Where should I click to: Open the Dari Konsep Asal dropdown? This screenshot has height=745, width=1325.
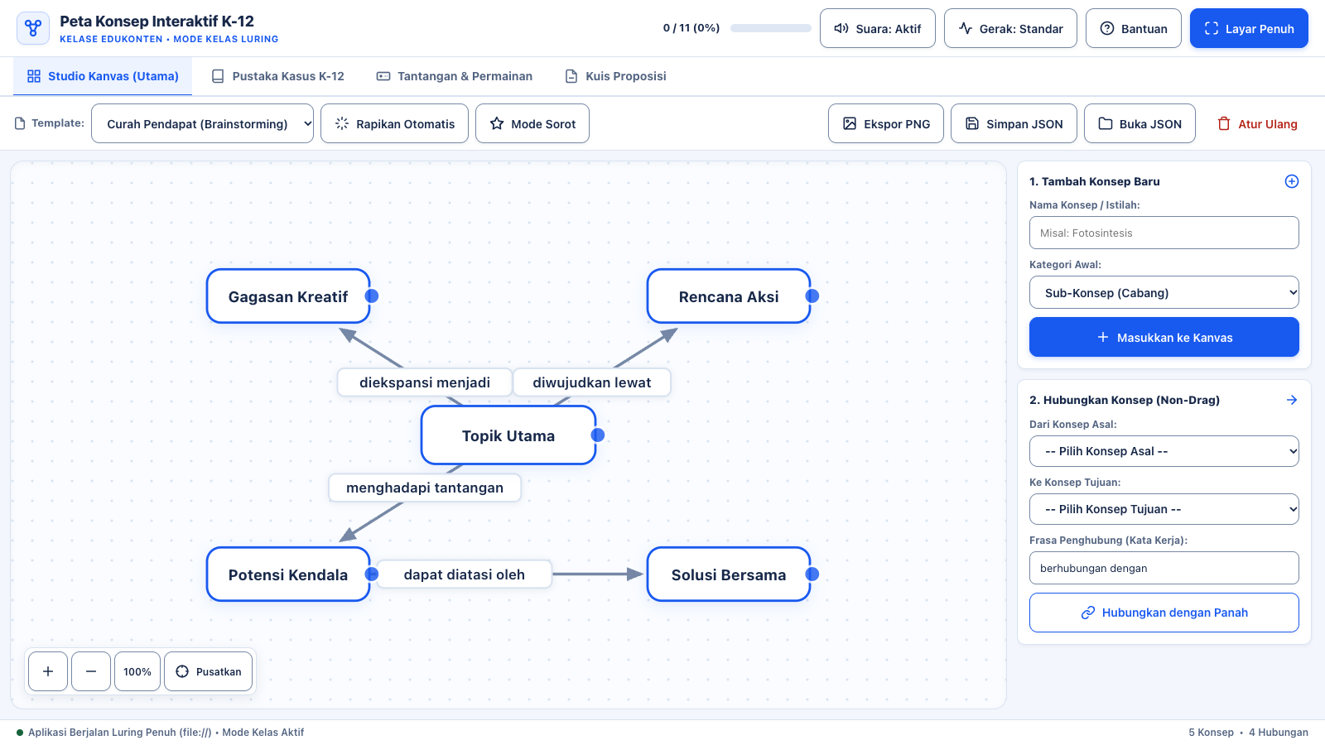pos(1164,451)
